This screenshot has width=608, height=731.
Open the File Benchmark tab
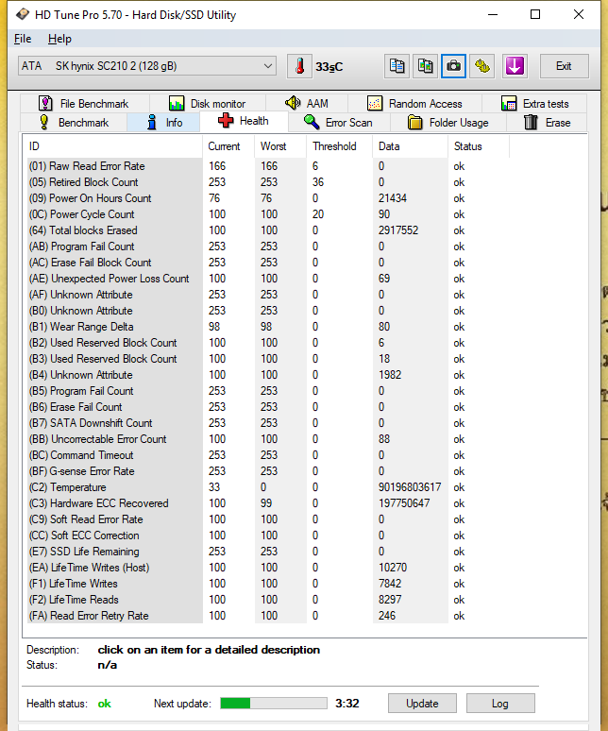coord(85,103)
